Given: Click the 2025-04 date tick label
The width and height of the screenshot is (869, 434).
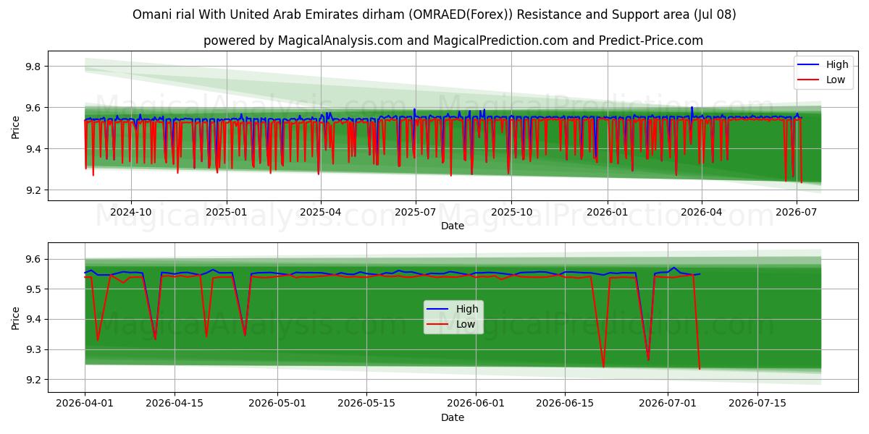Looking at the screenshot, I should point(321,212).
